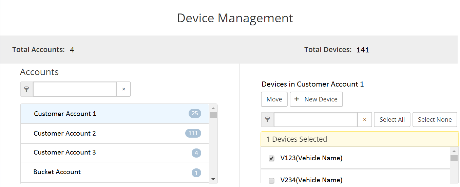The width and height of the screenshot is (460, 187).
Task: Select Customer Account 2 in the list
Action: pos(65,133)
